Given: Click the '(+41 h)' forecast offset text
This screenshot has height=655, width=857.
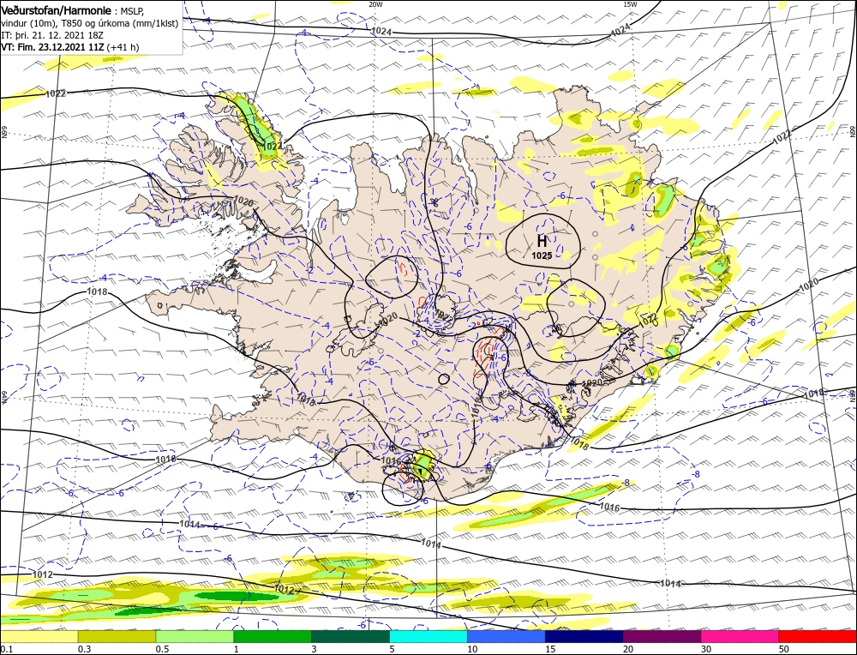Looking at the screenshot, I should click(x=123, y=47).
